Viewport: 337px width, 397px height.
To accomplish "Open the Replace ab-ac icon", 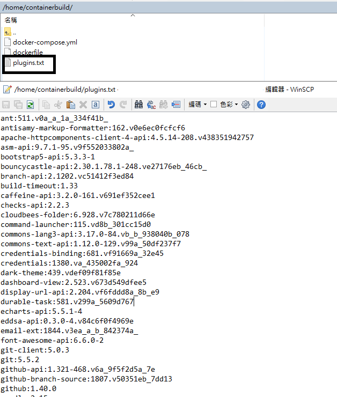I will [x=151, y=105].
